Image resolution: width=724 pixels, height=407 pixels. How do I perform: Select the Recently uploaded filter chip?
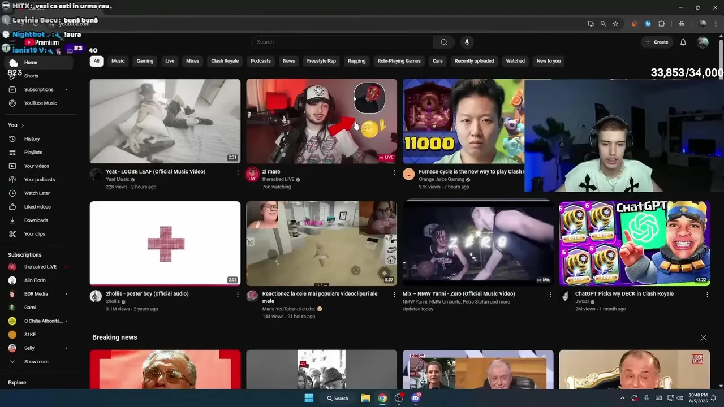click(474, 61)
